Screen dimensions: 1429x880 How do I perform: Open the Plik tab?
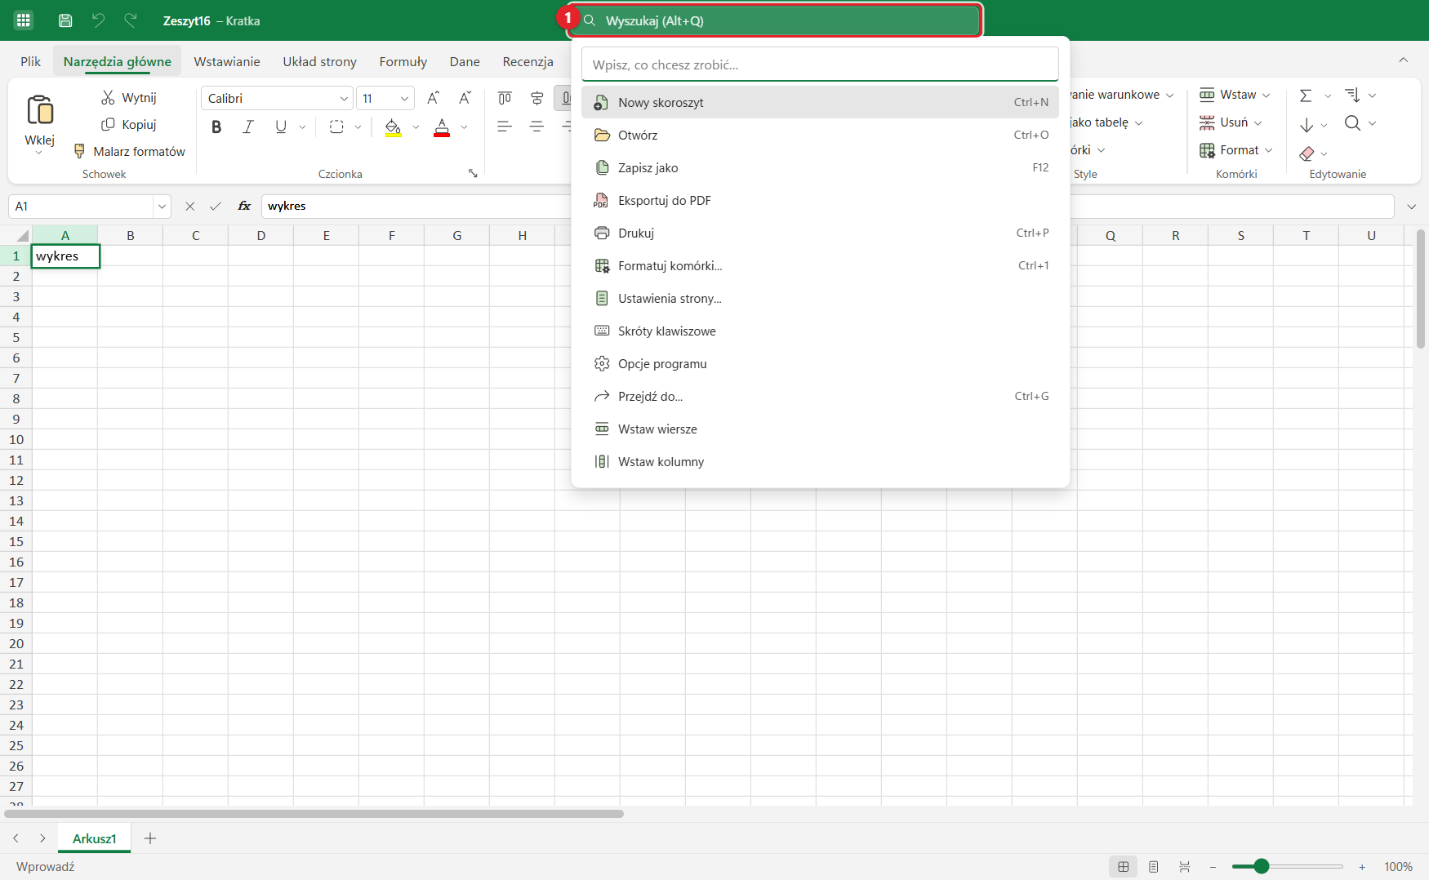click(31, 61)
